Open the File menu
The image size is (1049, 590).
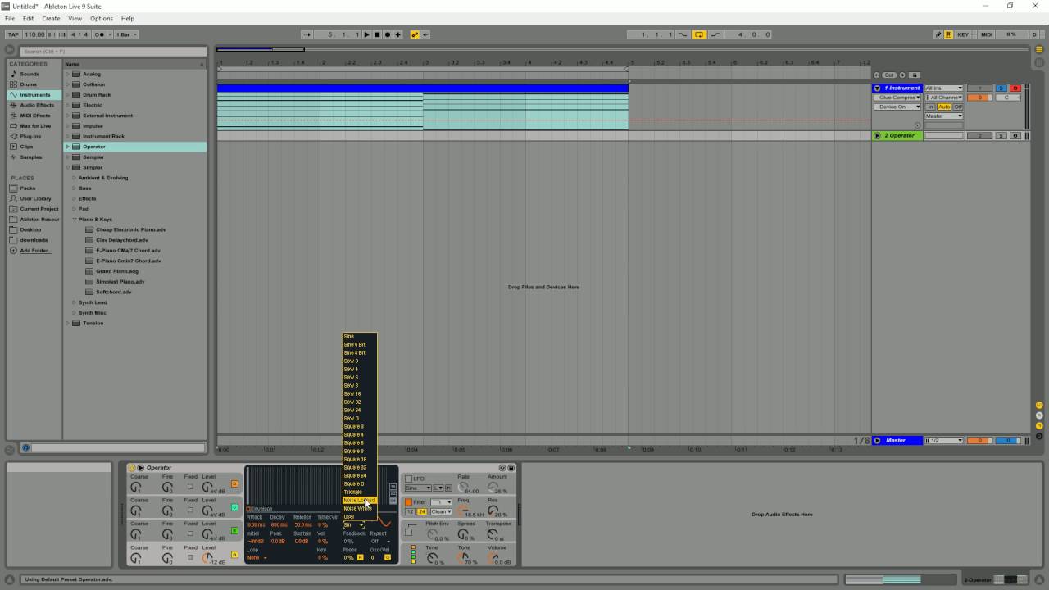coord(10,18)
